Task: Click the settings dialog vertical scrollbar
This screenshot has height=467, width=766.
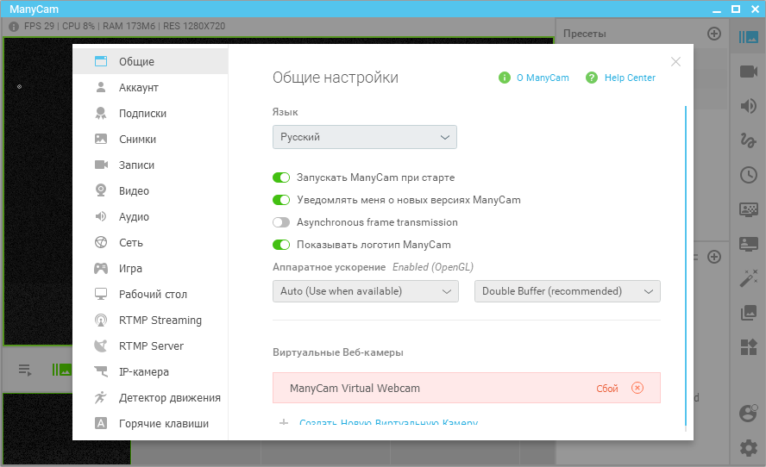Action: 686,258
